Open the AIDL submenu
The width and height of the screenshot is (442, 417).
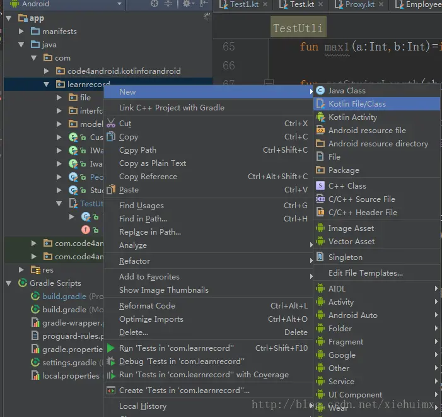(x=376, y=289)
